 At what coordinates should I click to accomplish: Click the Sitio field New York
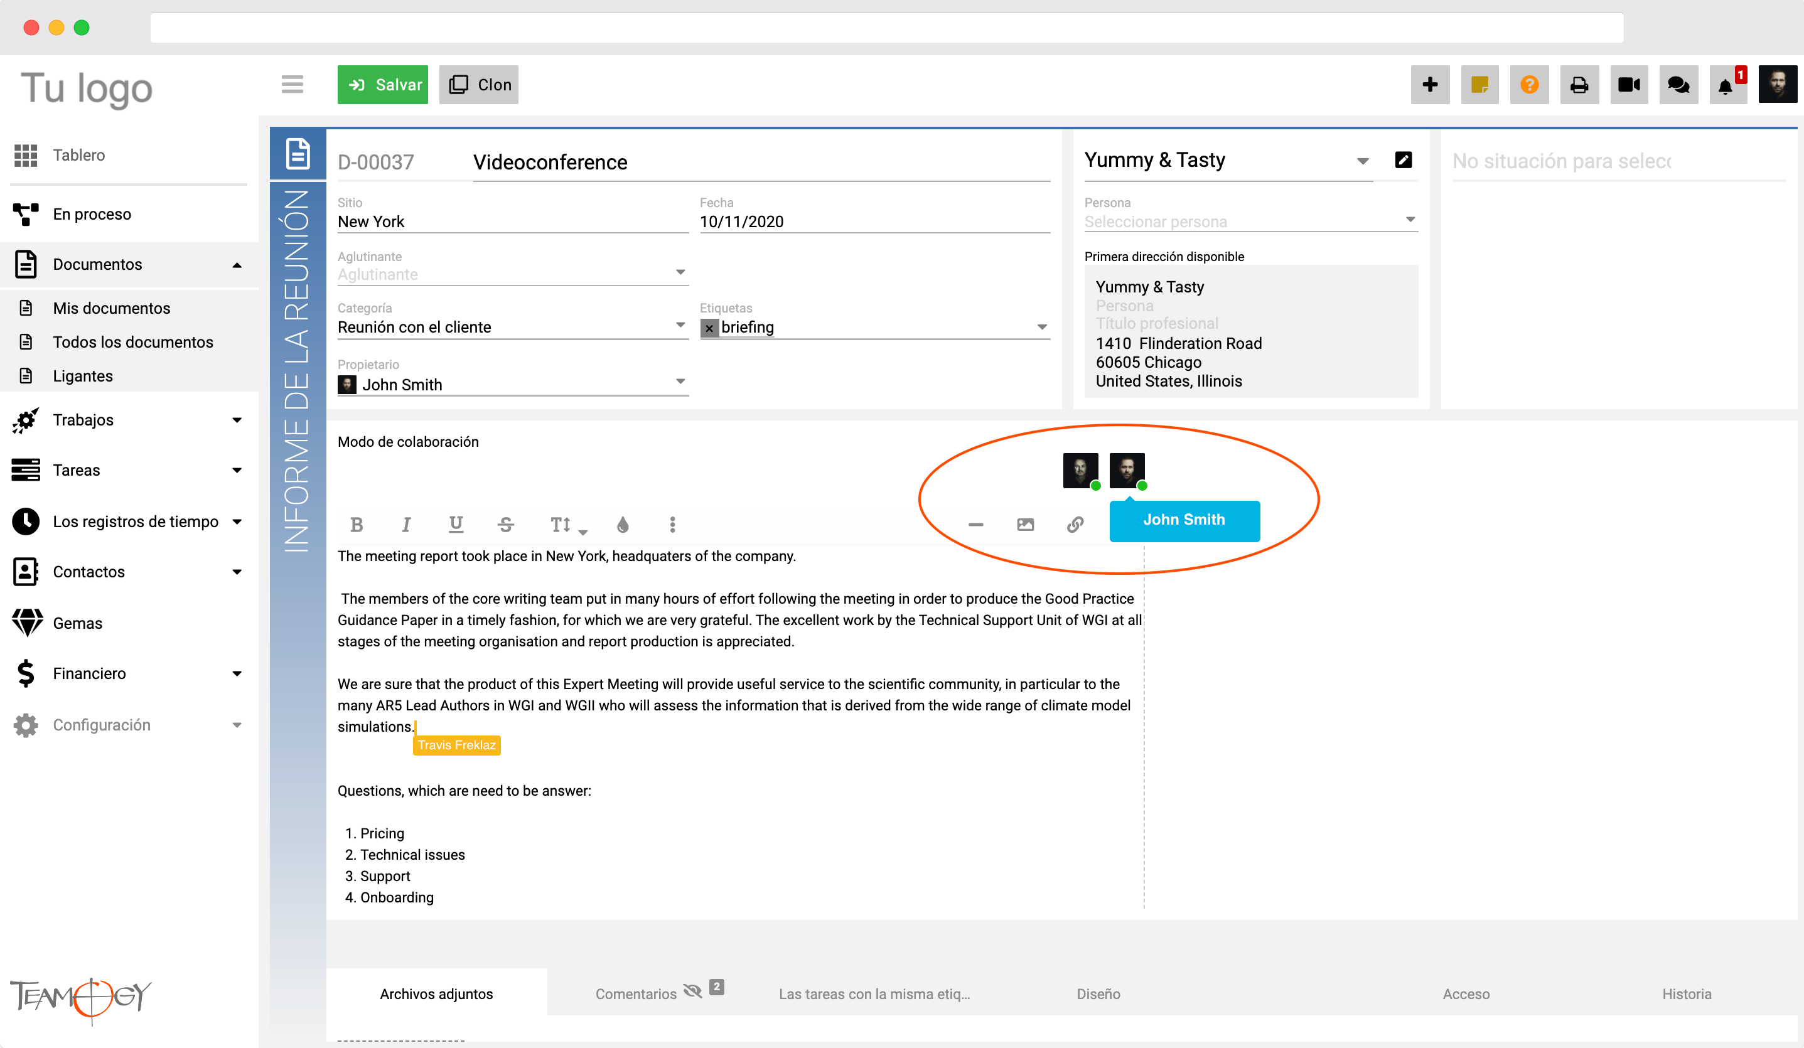click(x=513, y=222)
